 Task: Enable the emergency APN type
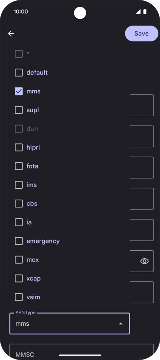coord(19,241)
